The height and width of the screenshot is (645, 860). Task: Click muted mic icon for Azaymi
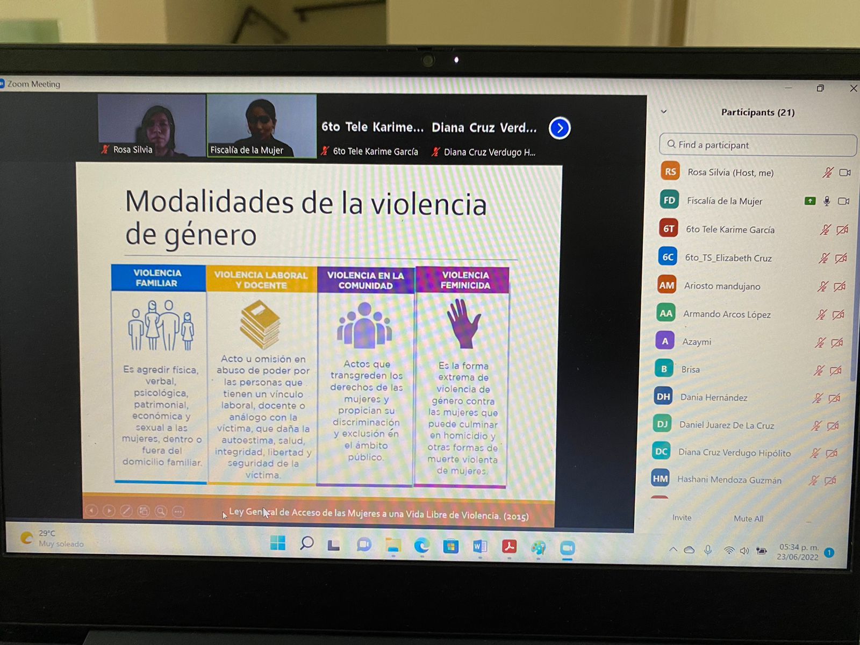click(x=820, y=342)
